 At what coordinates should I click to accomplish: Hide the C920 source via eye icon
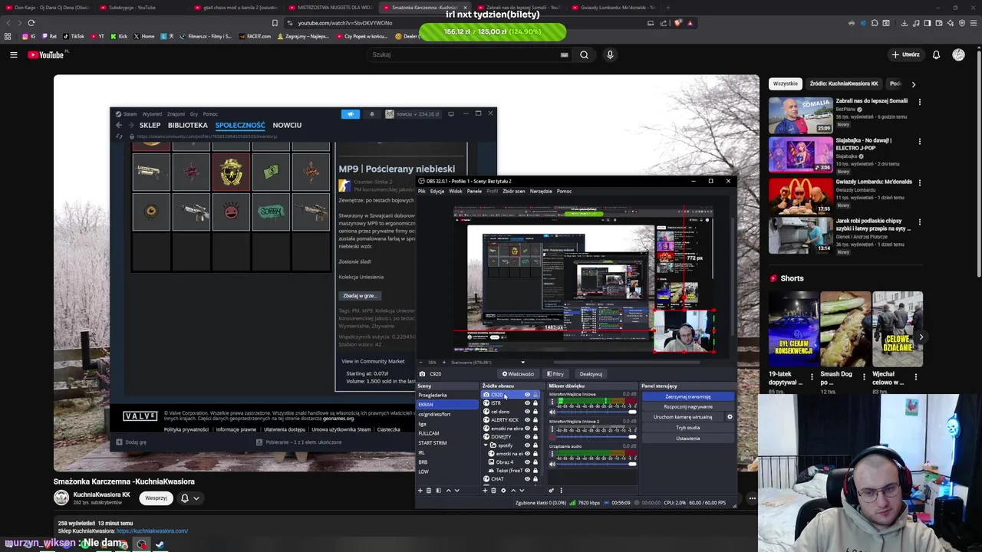coord(527,395)
